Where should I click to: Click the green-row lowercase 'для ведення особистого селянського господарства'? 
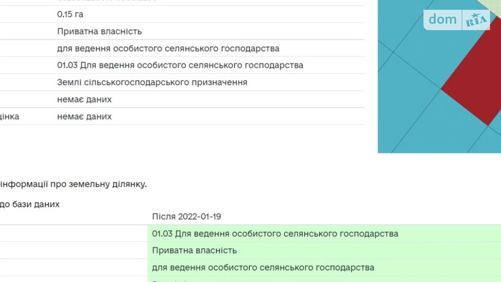[263, 268]
